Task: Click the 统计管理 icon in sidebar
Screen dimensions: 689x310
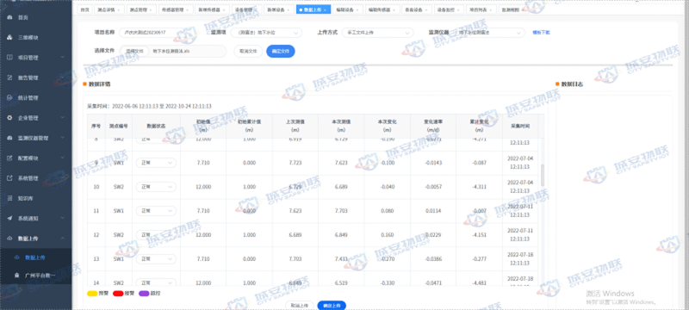Action: point(10,98)
